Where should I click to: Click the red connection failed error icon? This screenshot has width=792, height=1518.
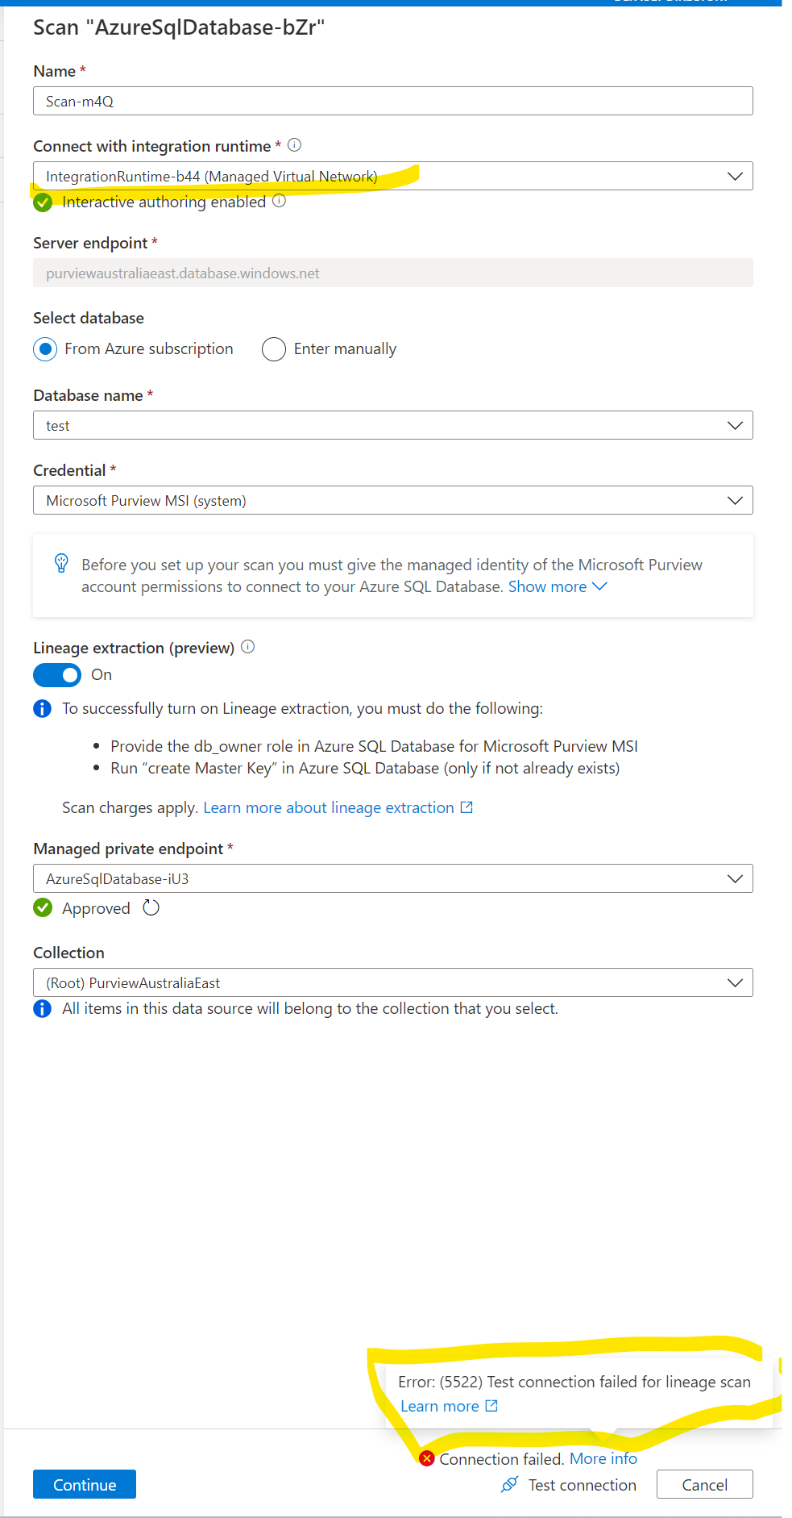pos(427,1458)
